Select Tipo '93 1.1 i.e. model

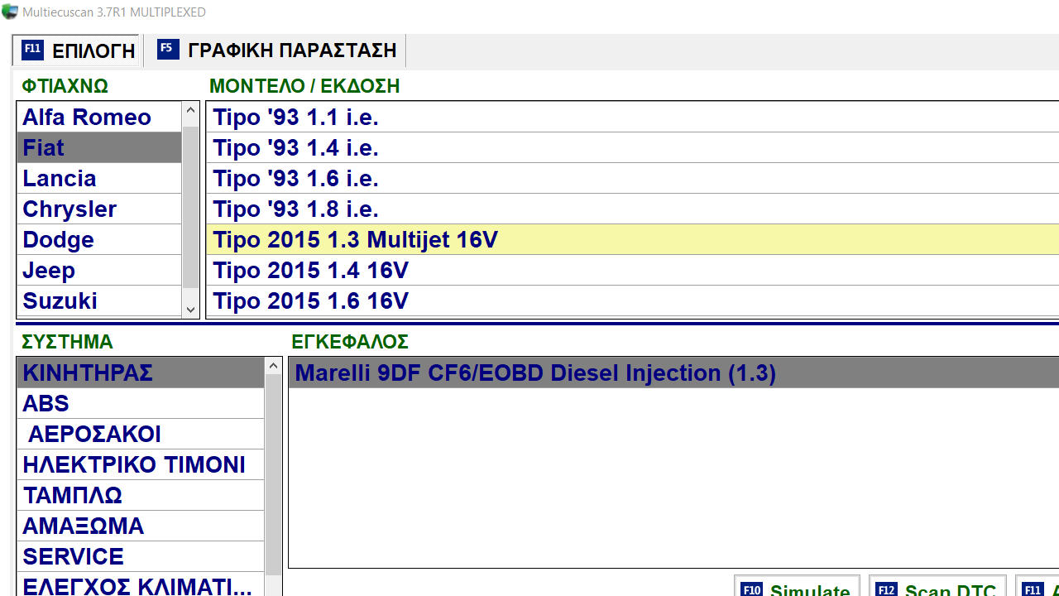tap(632, 117)
